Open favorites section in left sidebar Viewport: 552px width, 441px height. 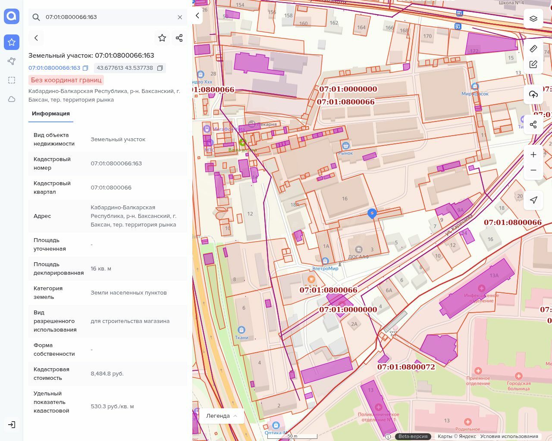pos(12,42)
